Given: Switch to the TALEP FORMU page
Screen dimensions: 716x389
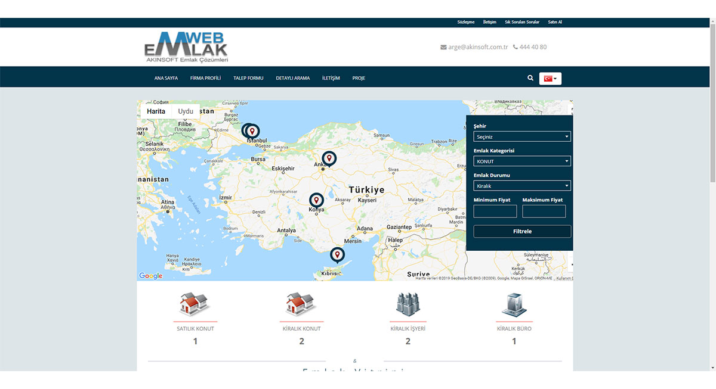Looking at the screenshot, I should pos(248,77).
